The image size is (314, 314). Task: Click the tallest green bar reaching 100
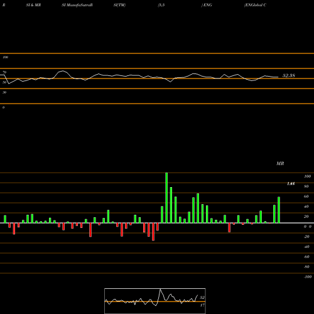[x=166, y=198]
